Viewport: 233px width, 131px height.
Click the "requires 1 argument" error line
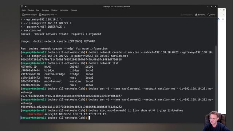pyautogui.click(x=61, y=34)
